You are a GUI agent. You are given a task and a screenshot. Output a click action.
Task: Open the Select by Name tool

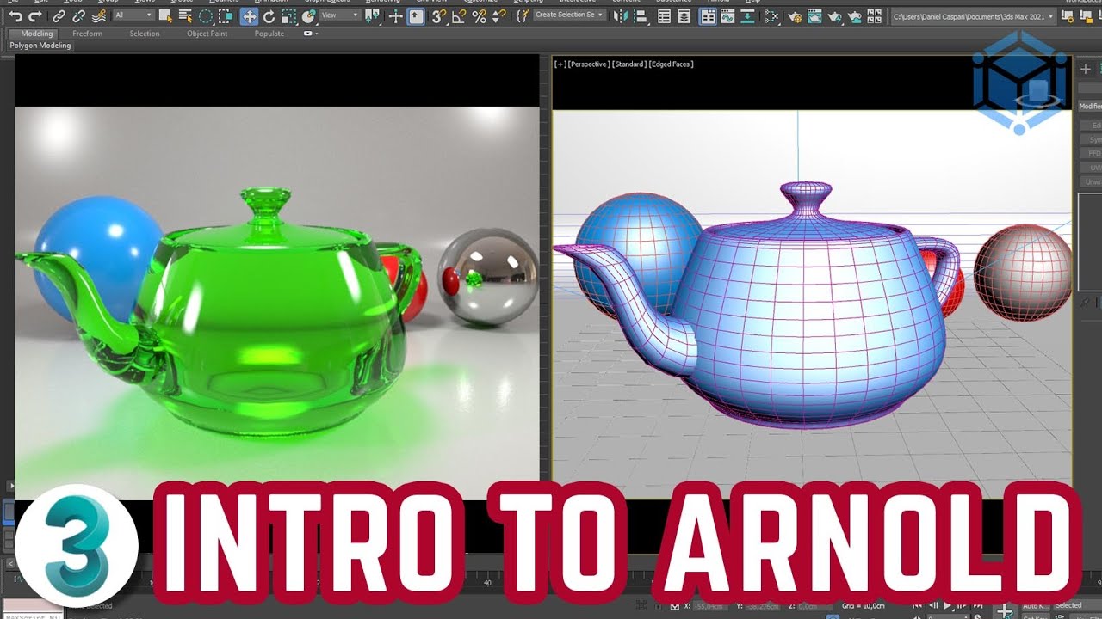click(x=185, y=16)
